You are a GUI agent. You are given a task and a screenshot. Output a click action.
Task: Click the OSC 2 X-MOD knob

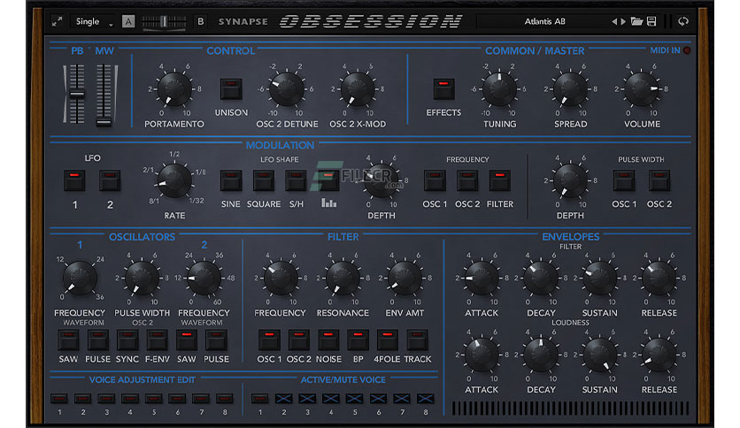[x=358, y=89]
